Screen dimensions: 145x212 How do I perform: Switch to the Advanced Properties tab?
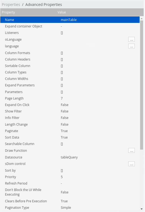[x=43, y=5]
